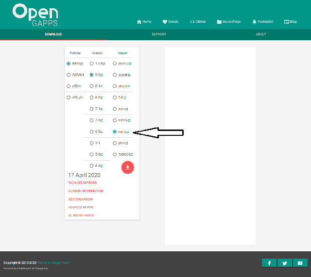Open the PACKAGE MIRRORS link

82,183
